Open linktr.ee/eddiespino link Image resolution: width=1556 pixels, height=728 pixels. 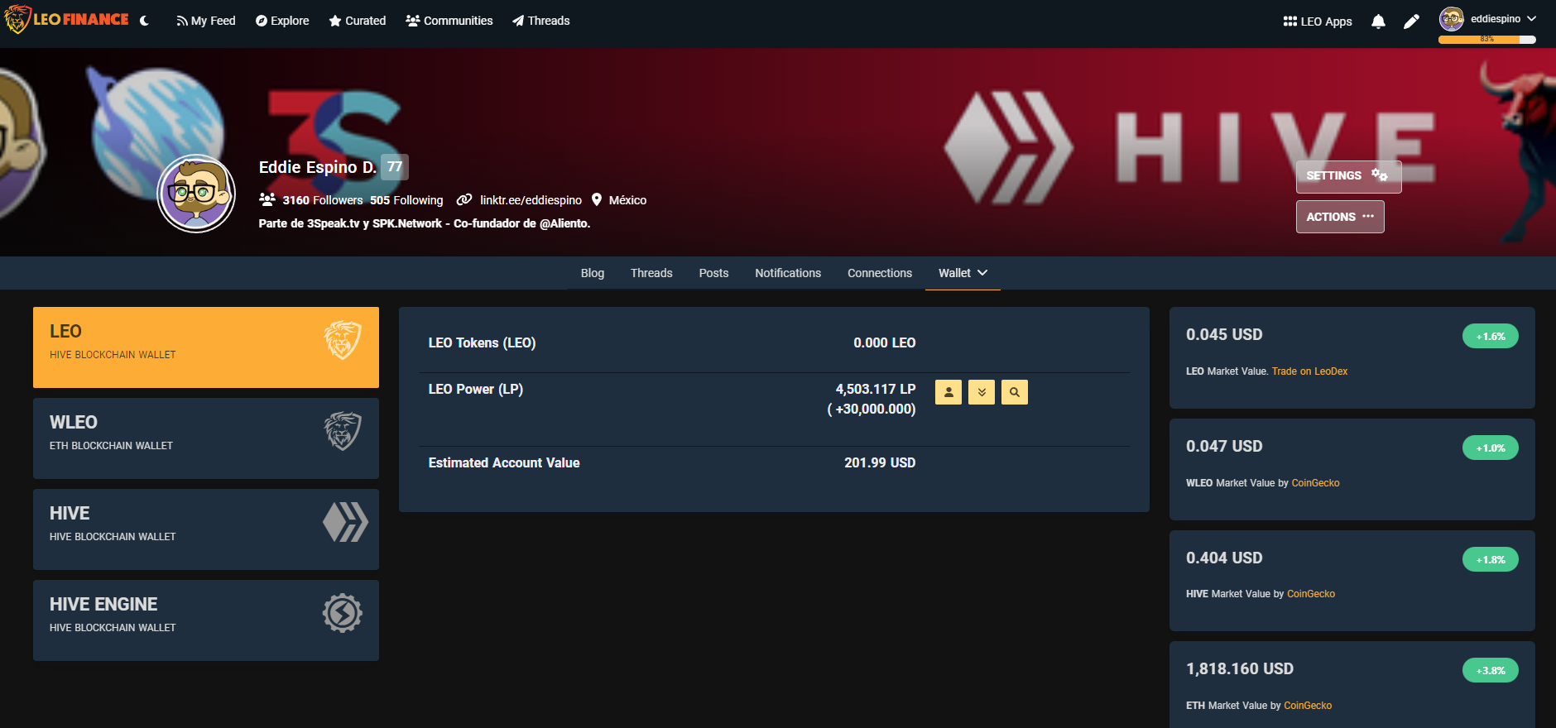[x=531, y=200]
